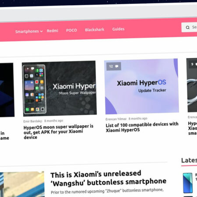Screen dimensions: 197x197
Task: Click the blue Redmi phone thumbnail under Latest
Action: pyautogui.click(x=188, y=183)
